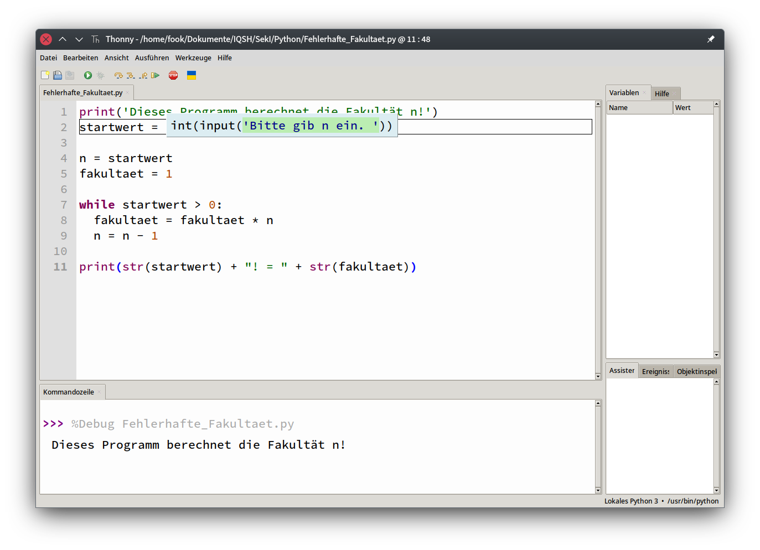Click 'fakultaet = 1' on line 5
Screen dimensions: 760x550
tap(126, 174)
